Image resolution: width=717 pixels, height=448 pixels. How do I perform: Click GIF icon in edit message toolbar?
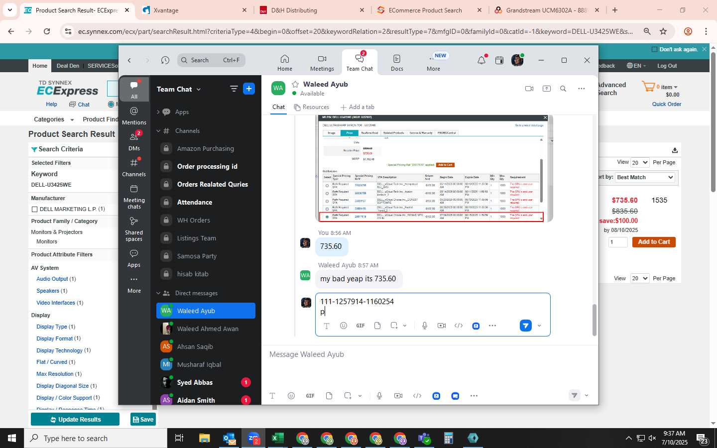click(360, 326)
